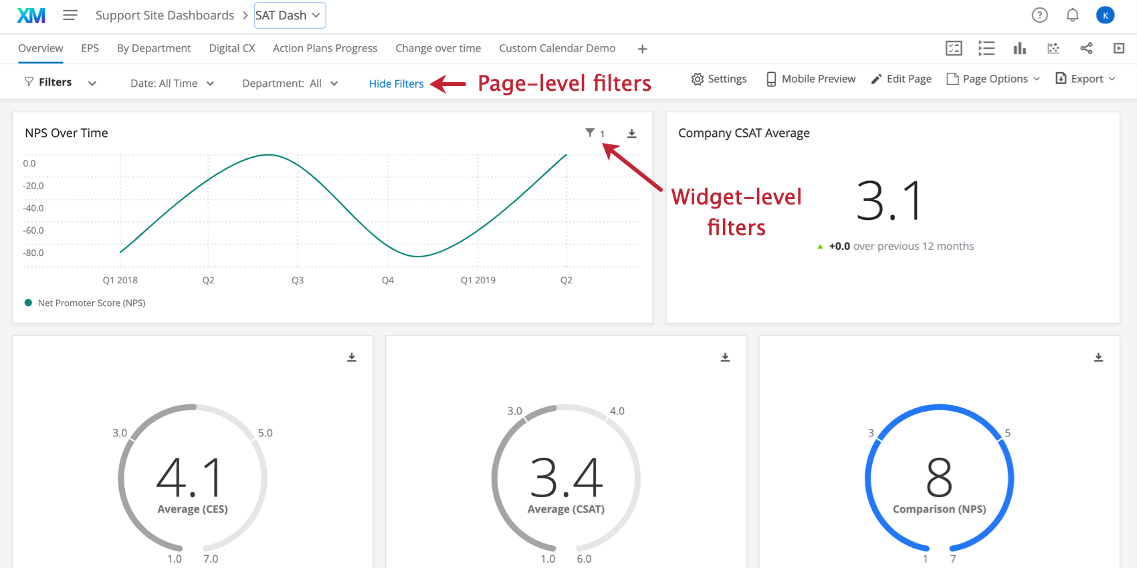Switch to the Digital CX tab
Image resolution: width=1137 pixels, height=568 pixels.
(232, 48)
